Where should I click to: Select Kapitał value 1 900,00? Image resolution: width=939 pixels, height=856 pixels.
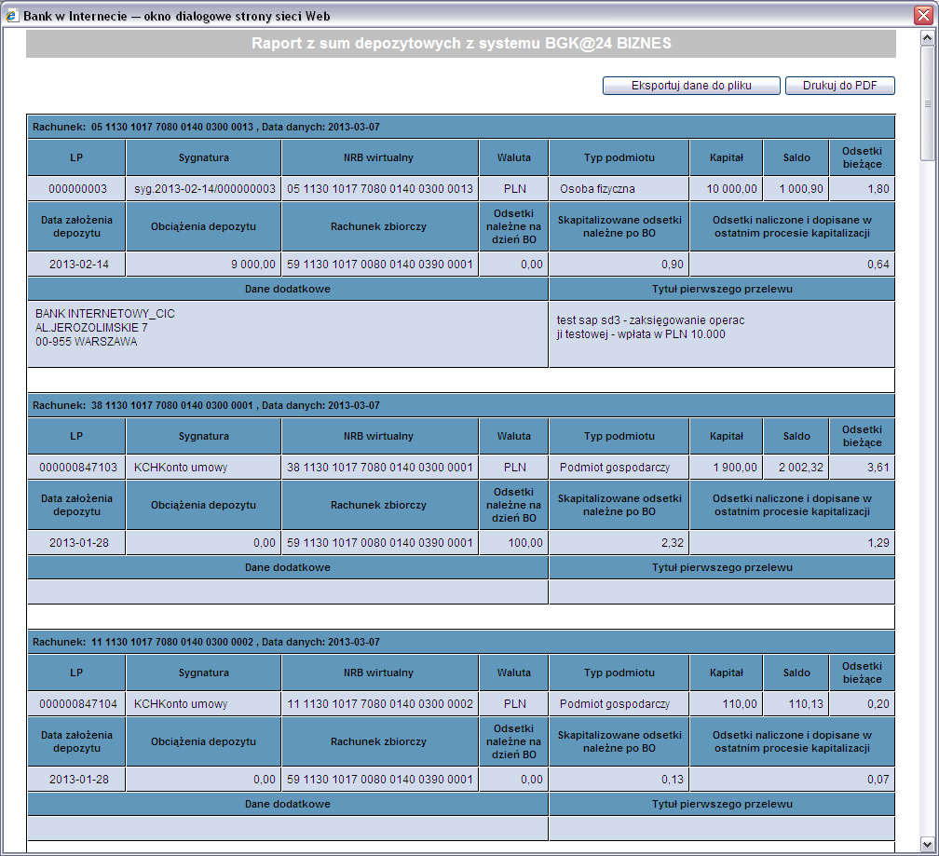pos(735,468)
